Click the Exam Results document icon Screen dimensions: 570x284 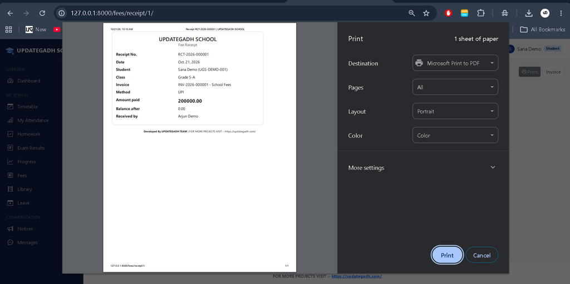[10, 148]
